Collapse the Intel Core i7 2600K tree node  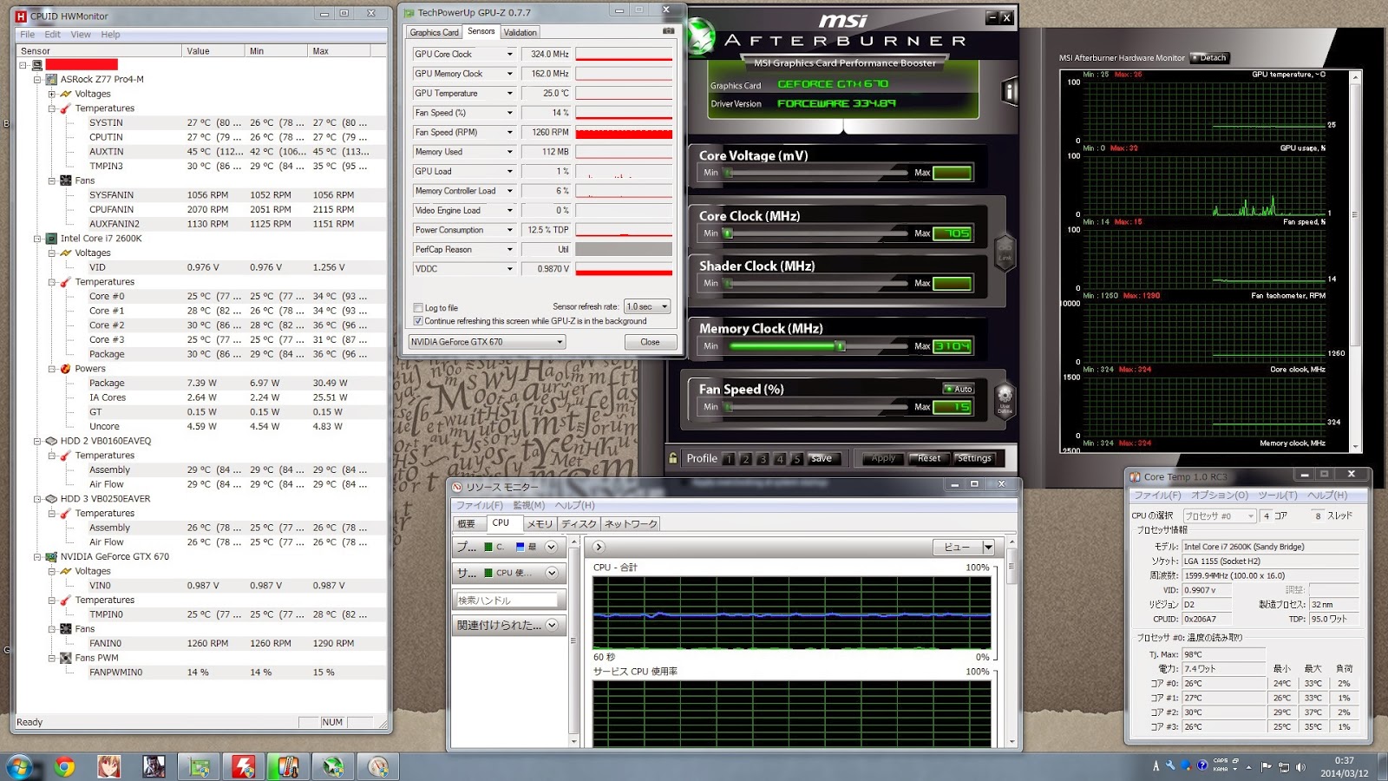pos(37,239)
